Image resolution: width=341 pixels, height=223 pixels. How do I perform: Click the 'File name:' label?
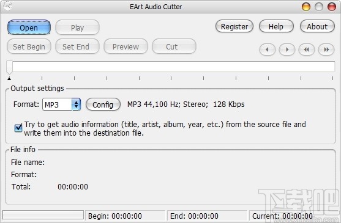28,163
